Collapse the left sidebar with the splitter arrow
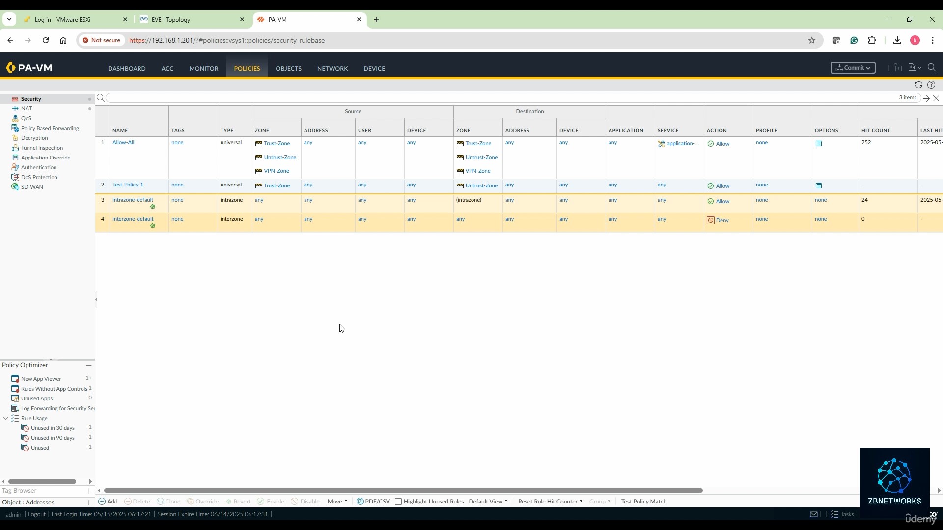Viewport: 943px width, 530px height. [x=96, y=299]
